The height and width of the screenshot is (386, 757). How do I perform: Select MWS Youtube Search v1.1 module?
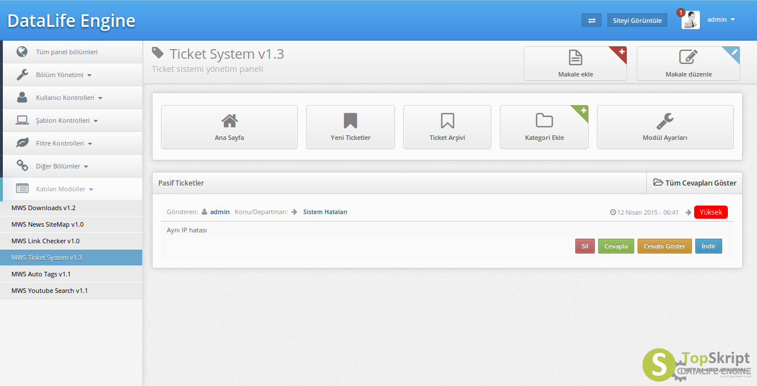click(x=71, y=291)
